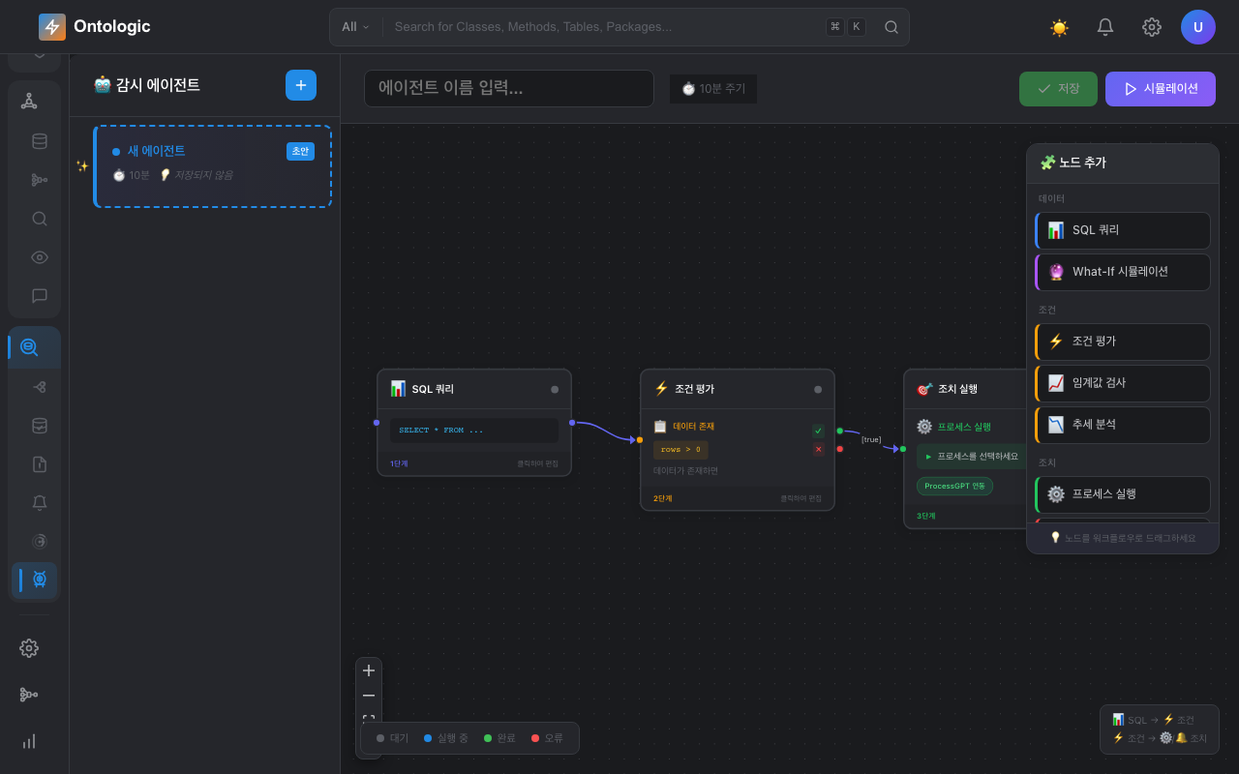Click the 시뮬레이션 run button

click(1161, 88)
